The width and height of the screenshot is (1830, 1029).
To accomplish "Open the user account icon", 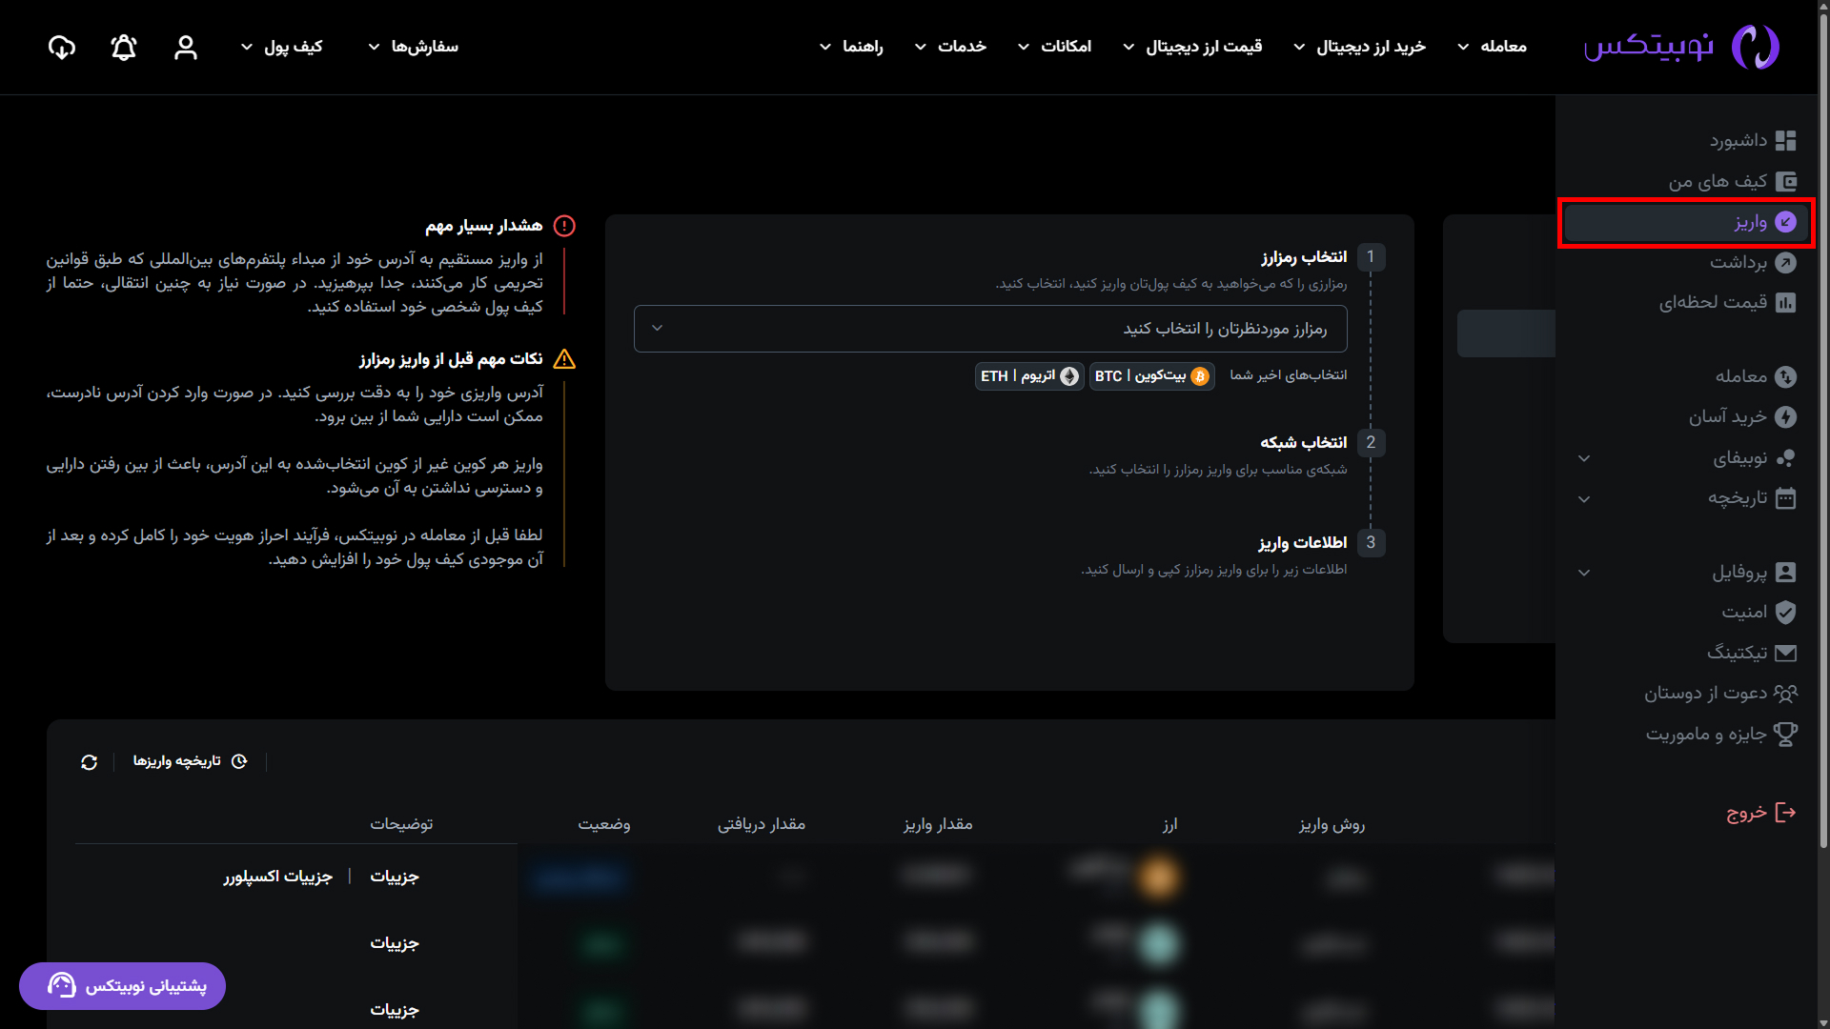I will tap(186, 47).
